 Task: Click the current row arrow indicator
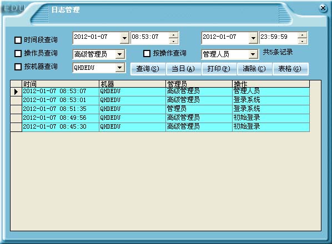[16, 91]
